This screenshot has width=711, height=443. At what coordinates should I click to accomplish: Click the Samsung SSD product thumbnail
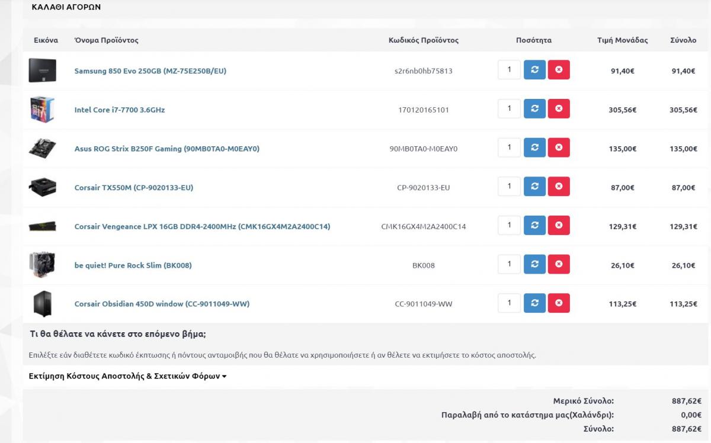(43, 70)
